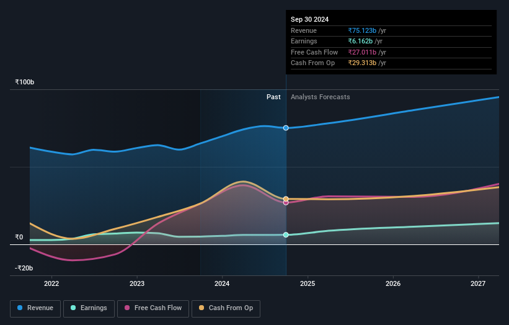Click the ₹6.162b earnings value in tooltip
Viewport: 509px width, 325px height.
tap(360, 41)
